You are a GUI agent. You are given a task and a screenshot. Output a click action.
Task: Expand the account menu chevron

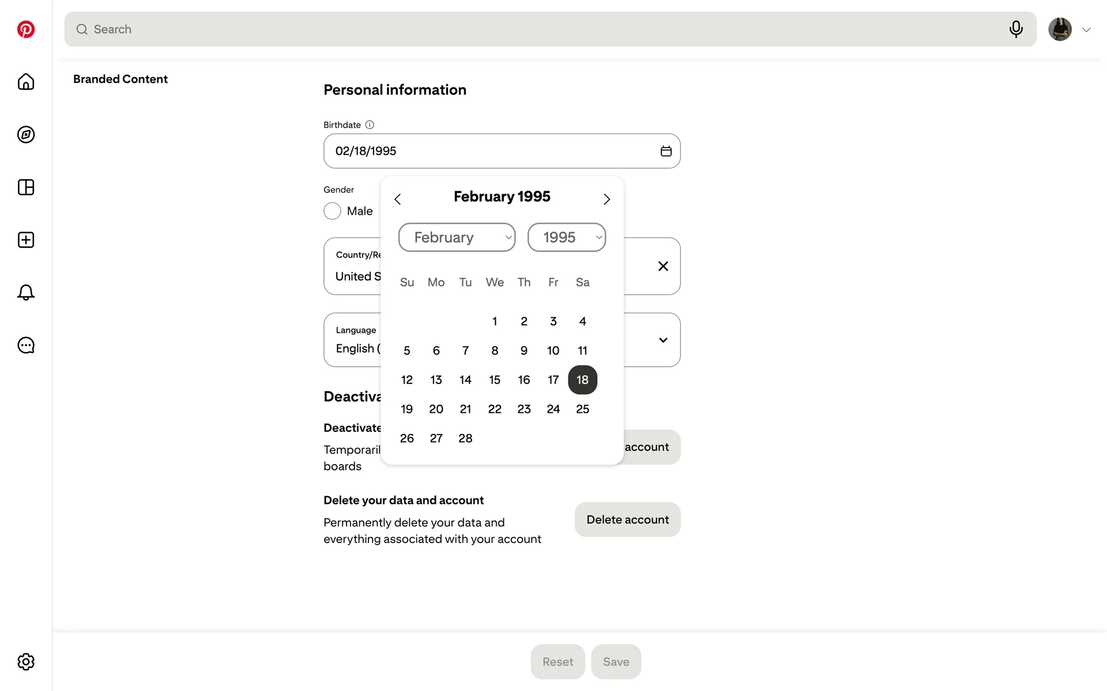click(1086, 30)
